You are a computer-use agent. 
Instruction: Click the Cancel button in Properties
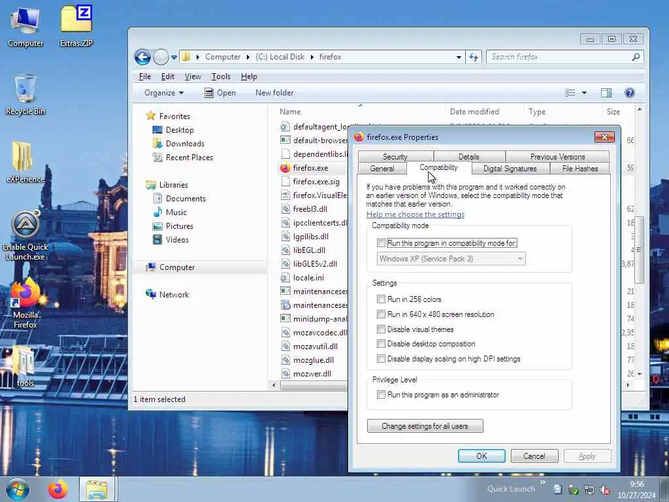tap(534, 456)
